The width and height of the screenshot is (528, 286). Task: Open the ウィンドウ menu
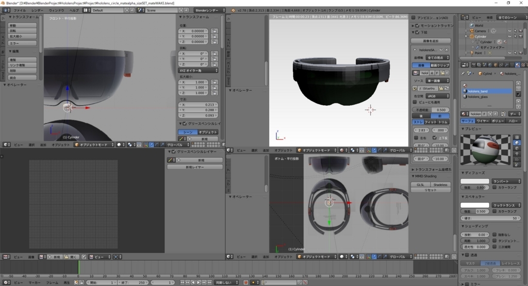[x=56, y=10]
